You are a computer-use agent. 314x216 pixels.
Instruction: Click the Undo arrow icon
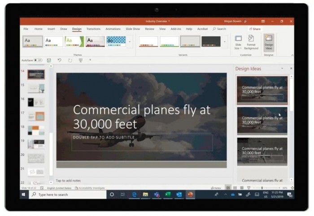click(x=59, y=60)
